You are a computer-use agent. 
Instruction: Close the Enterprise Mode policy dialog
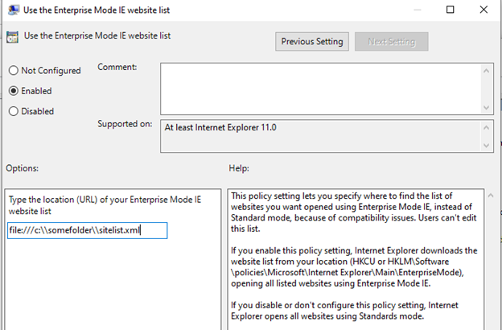coord(485,10)
